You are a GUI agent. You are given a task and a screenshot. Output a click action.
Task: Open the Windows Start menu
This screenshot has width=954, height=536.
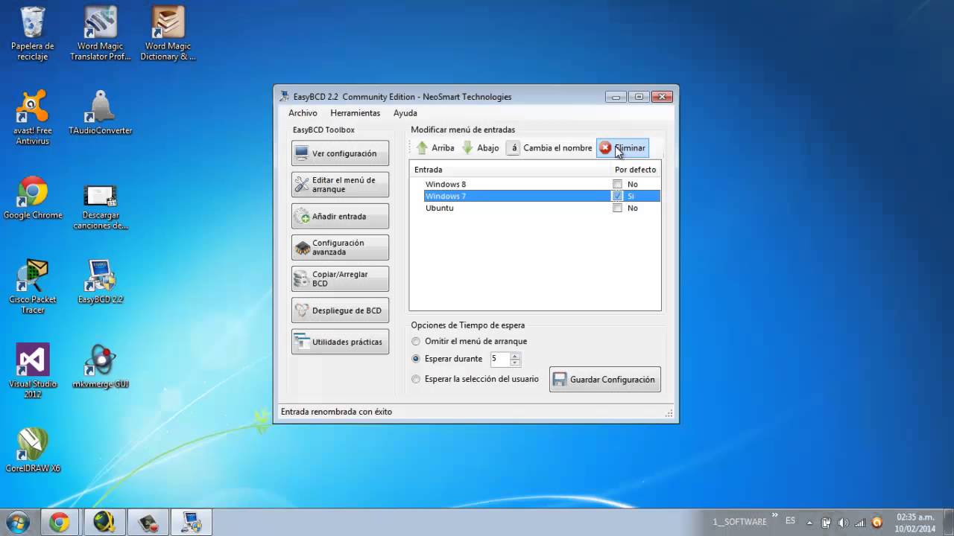click(x=17, y=522)
